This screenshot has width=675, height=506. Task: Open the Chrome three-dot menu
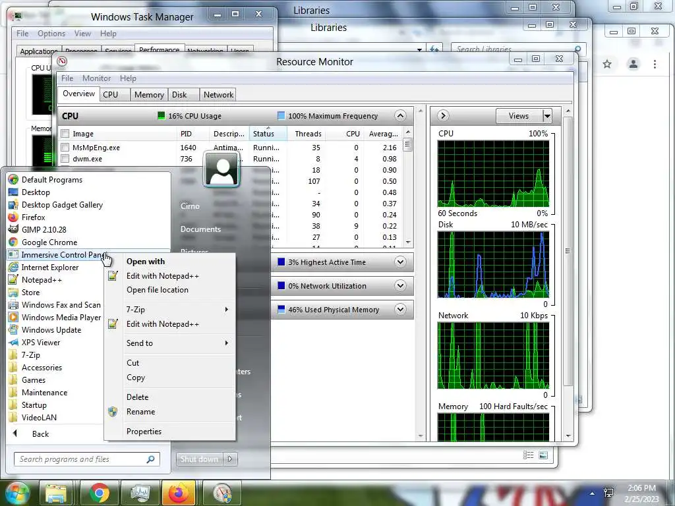pos(655,64)
